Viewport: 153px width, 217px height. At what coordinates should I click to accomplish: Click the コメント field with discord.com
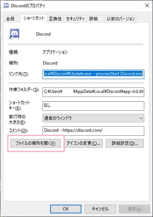tap(93, 131)
